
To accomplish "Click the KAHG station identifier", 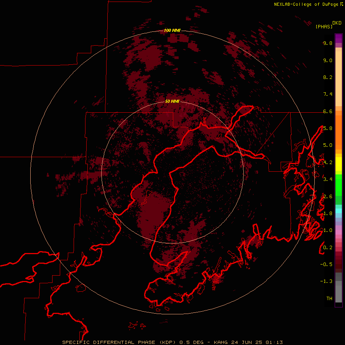I will point(221,342).
